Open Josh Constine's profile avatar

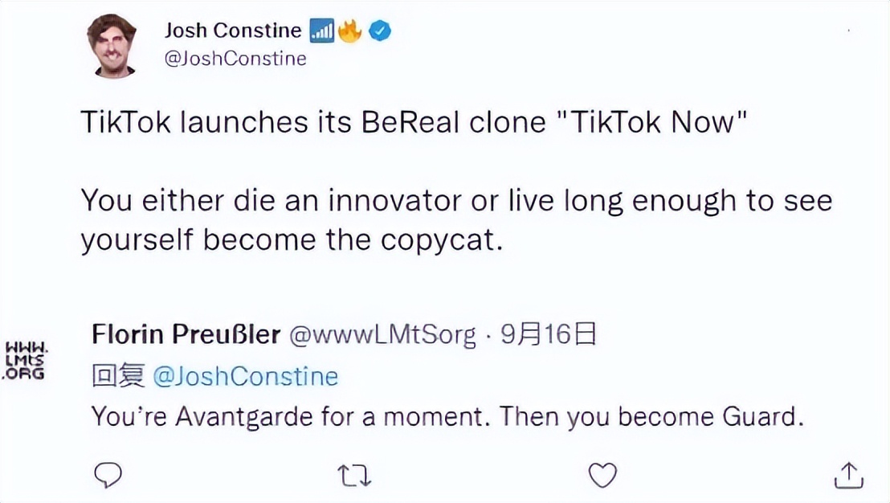(x=115, y=44)
